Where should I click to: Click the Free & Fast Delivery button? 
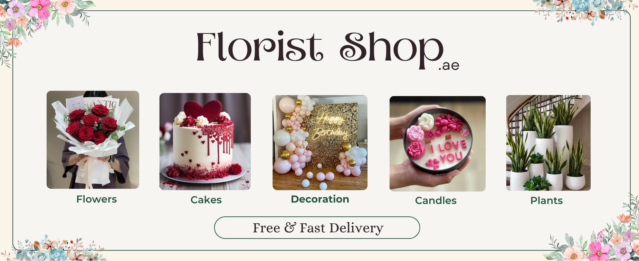point(317,228)
